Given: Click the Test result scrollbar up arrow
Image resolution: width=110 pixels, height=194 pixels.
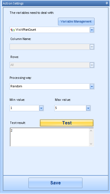Looking at the screenshot, I should [91, 131].
